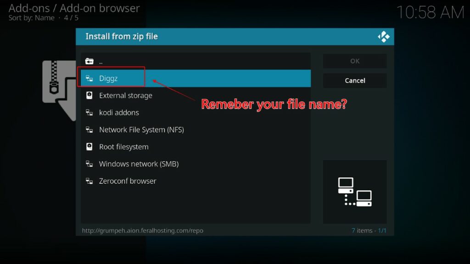
Task: Click the Network File System icon
Action: coord(90,130)
